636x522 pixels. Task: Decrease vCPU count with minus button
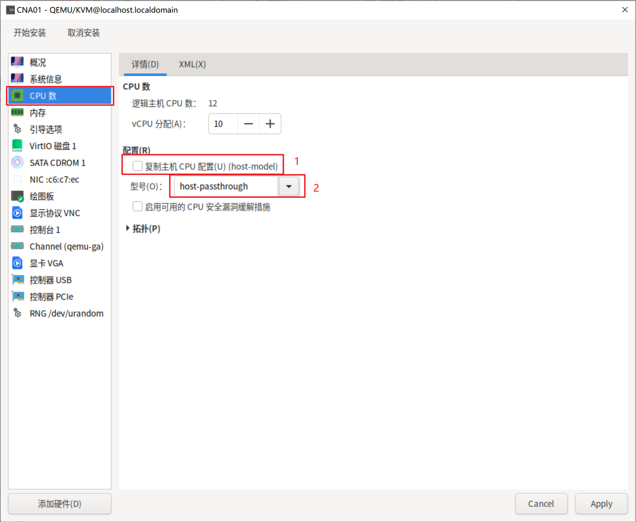248,124
